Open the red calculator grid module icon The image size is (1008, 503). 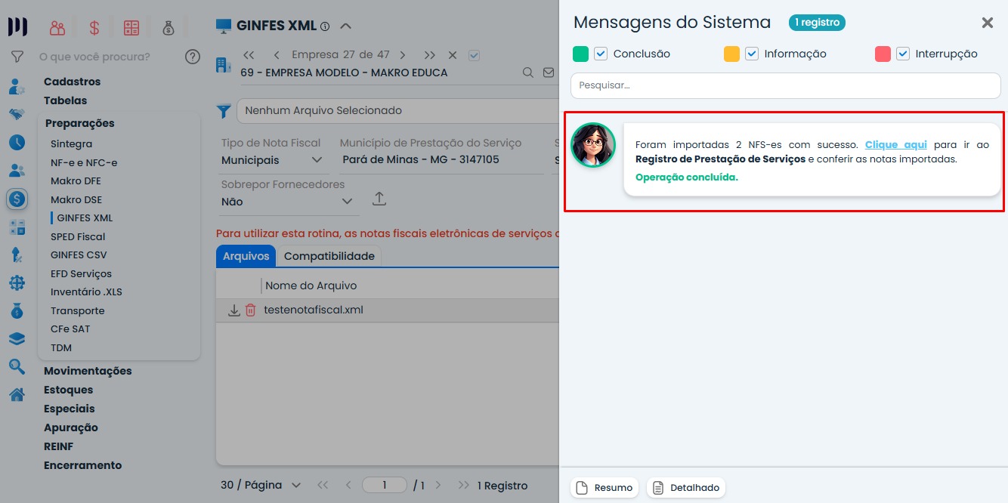pyautogui.click(x=131, y=28)
